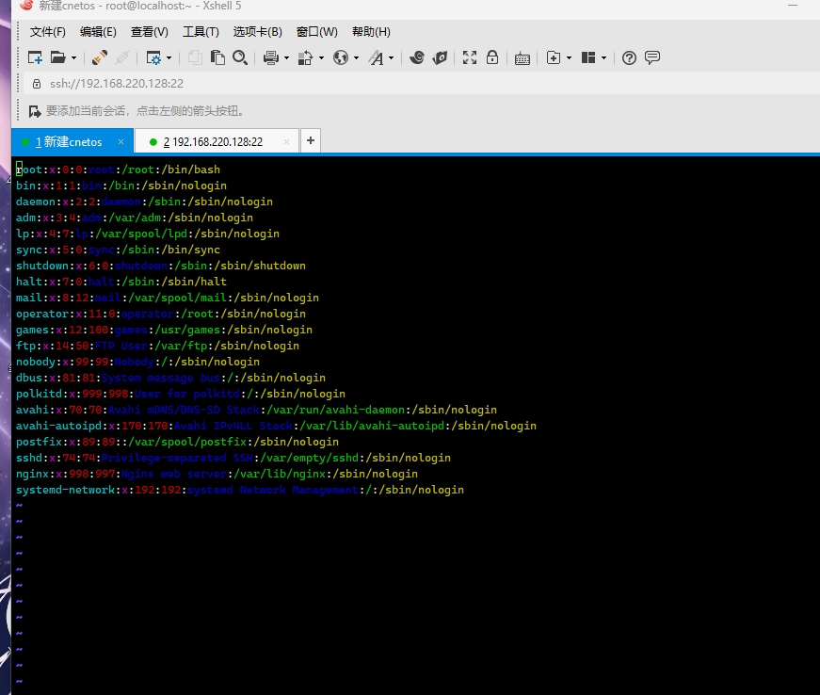The height and width of the screenshot is (695, 820).
Task: Click the Font icon
Action: click(x=376, y=57)
